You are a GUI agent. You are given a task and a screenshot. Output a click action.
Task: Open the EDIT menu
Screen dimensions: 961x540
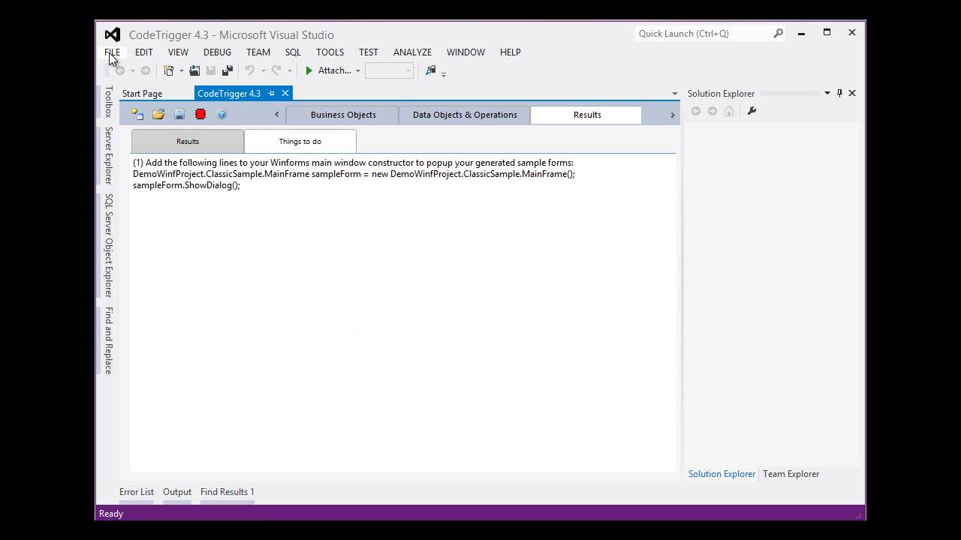click(143, 52)
